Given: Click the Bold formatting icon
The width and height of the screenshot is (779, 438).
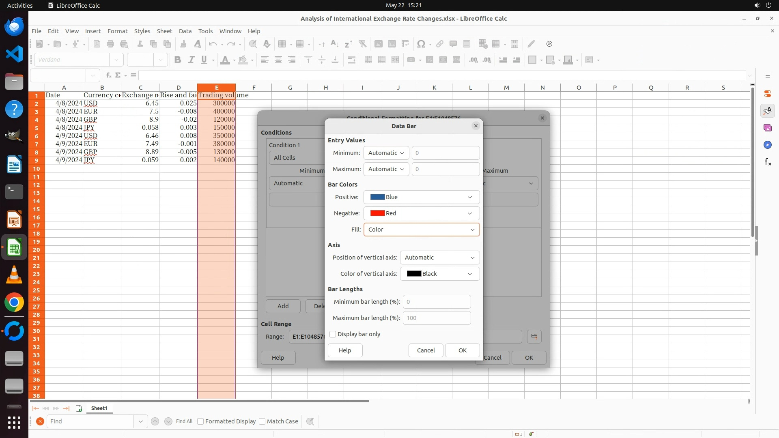Looking at the screenshot, I should 177,60.
